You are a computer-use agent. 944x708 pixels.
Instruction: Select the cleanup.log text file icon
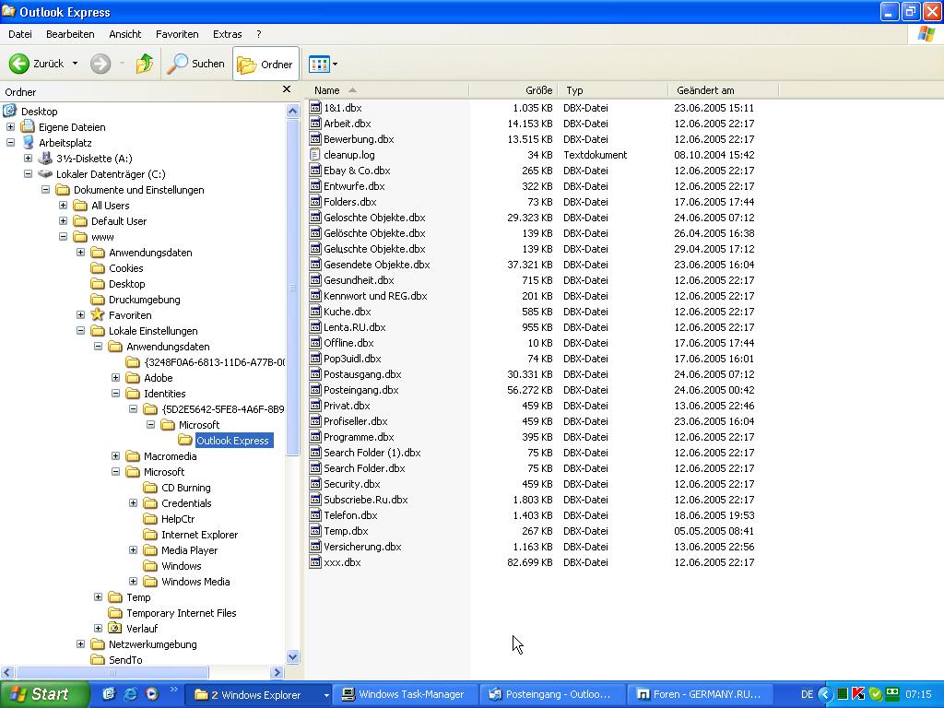click(315, 155)
